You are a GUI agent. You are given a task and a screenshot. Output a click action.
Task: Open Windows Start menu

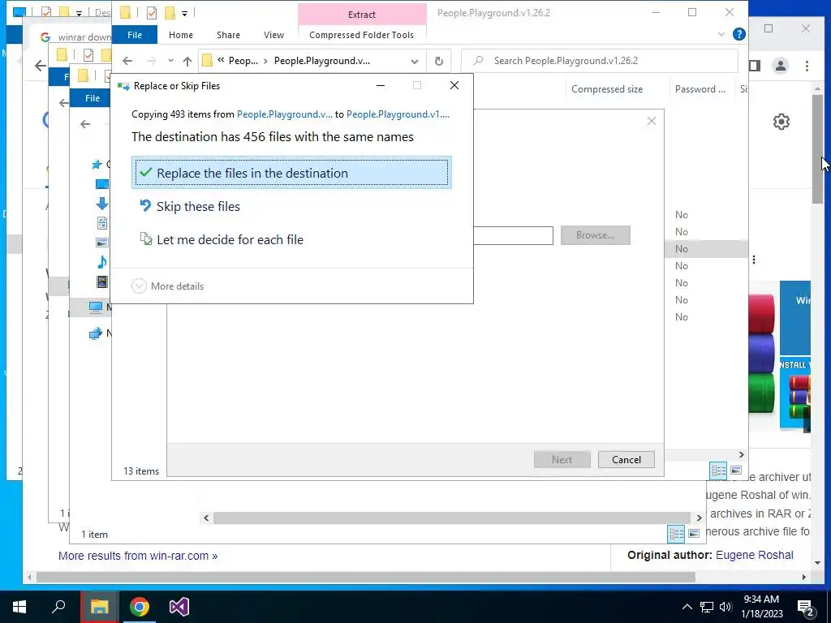19,607
